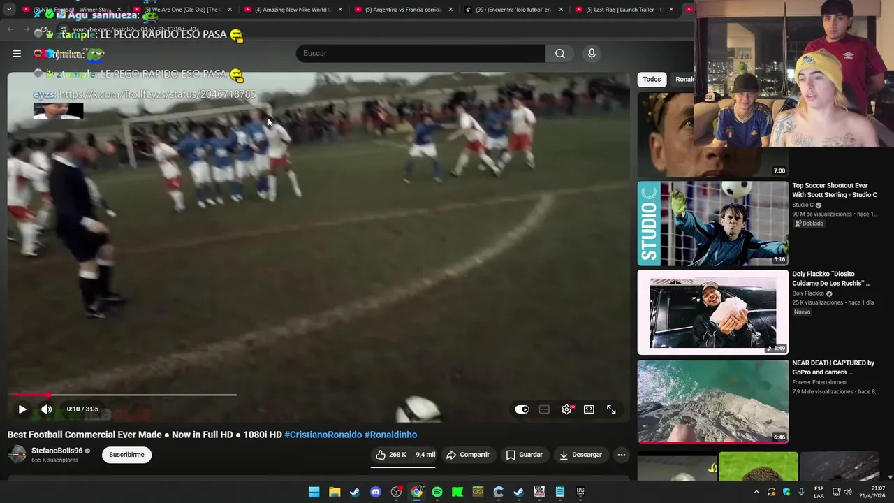Open OBS Studio from the taskbar
Screen dimensions: 894x503
(x=396, y=492)
